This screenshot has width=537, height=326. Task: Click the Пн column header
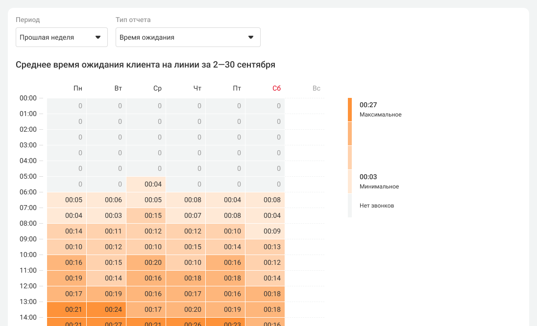point(78,89)
